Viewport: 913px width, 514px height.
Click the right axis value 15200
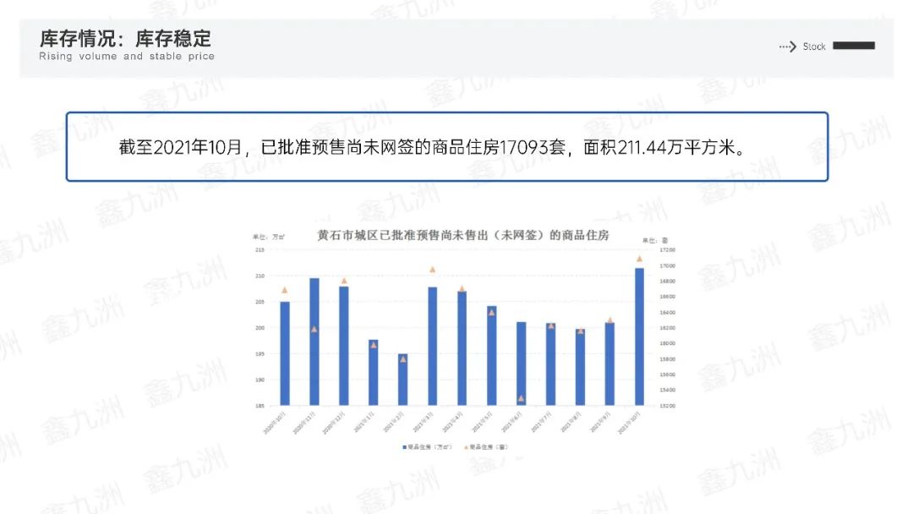pyautogui.click(x=667, y=406)
